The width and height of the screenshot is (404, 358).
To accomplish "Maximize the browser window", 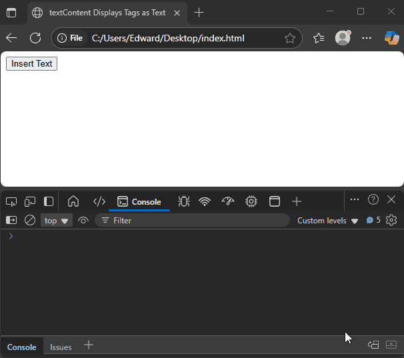I will (361, 11).
